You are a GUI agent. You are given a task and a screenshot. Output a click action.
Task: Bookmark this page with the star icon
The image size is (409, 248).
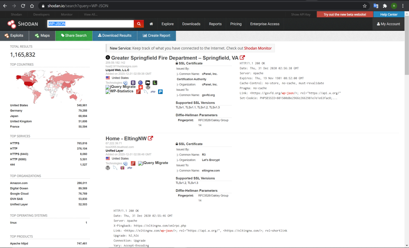(365, 6)
